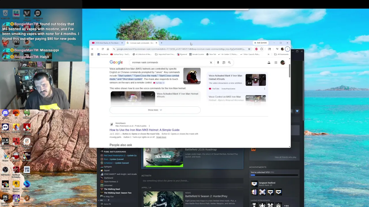Open Google account avatar
This screenshot has height=207, width=369.
click(283, 62)
